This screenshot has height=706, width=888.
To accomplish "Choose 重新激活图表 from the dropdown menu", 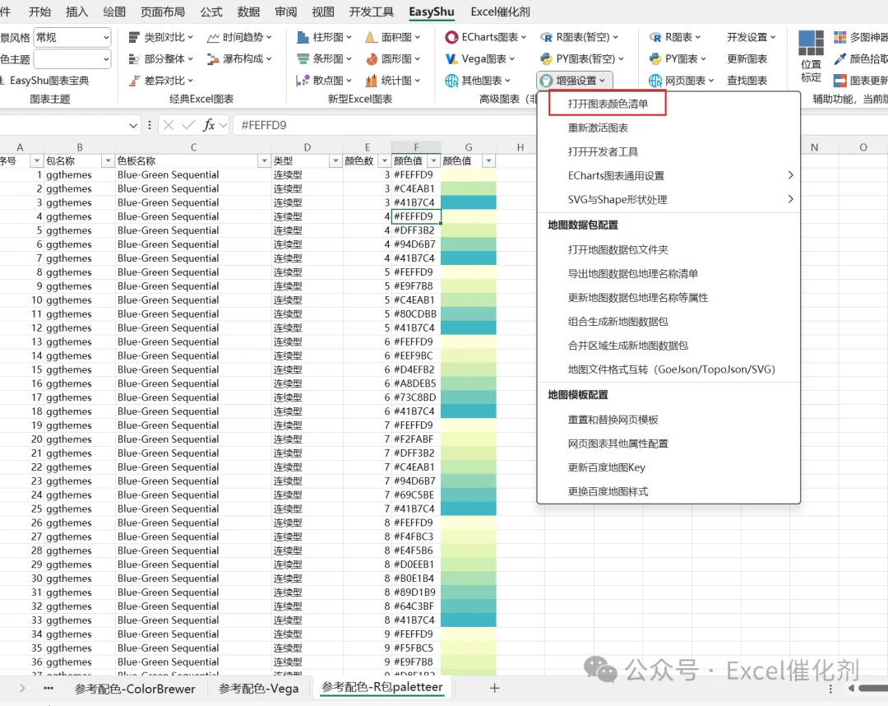I will pos(598,128).
